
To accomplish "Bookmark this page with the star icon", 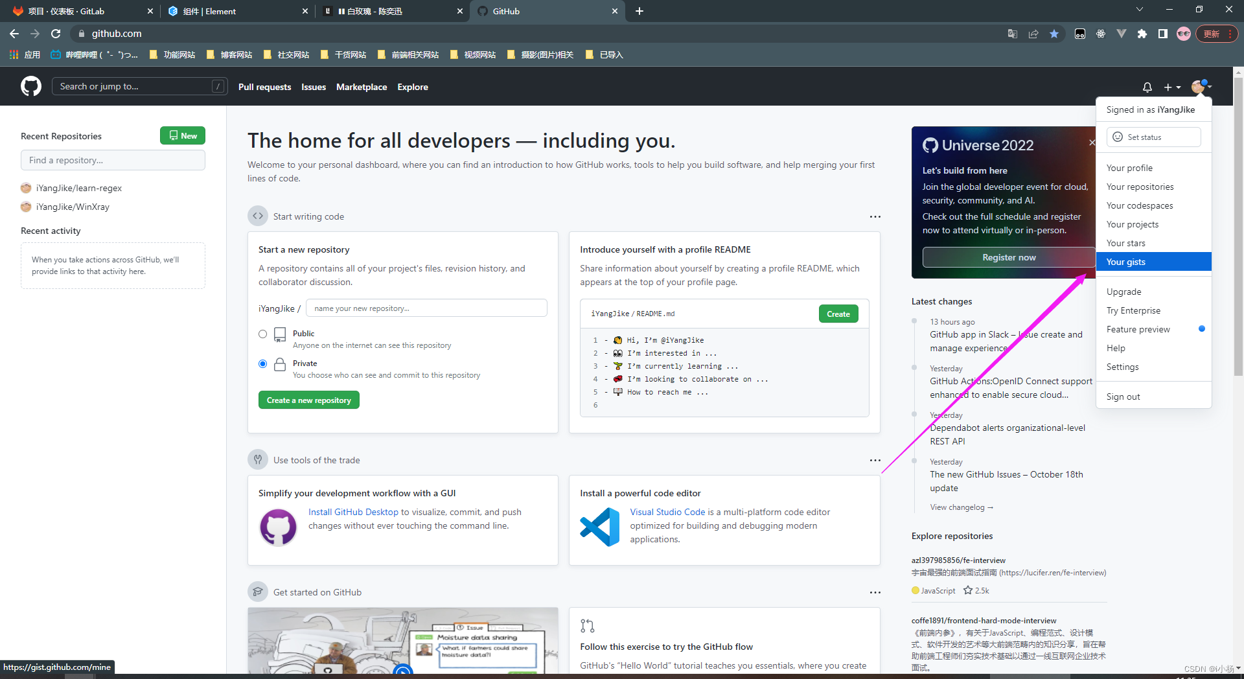I will tap(1054, 34).
